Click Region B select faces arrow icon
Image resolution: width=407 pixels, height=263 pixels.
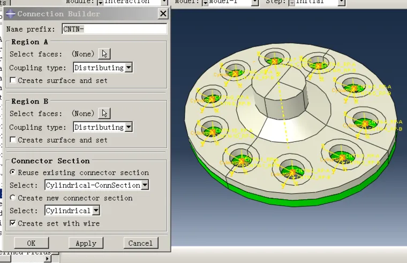104,114
